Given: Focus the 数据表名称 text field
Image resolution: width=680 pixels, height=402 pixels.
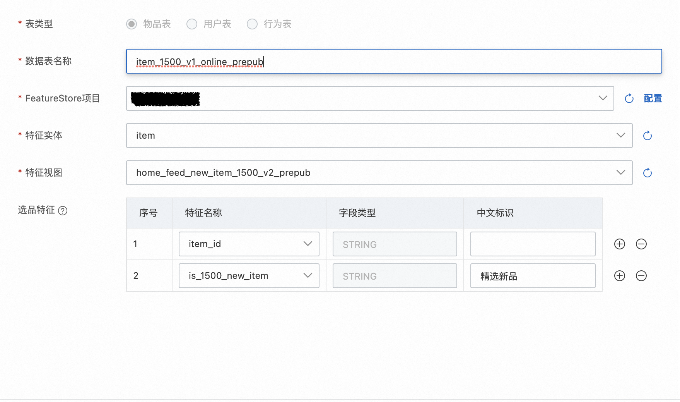Looking at the screenshot, I should [394, 61].
